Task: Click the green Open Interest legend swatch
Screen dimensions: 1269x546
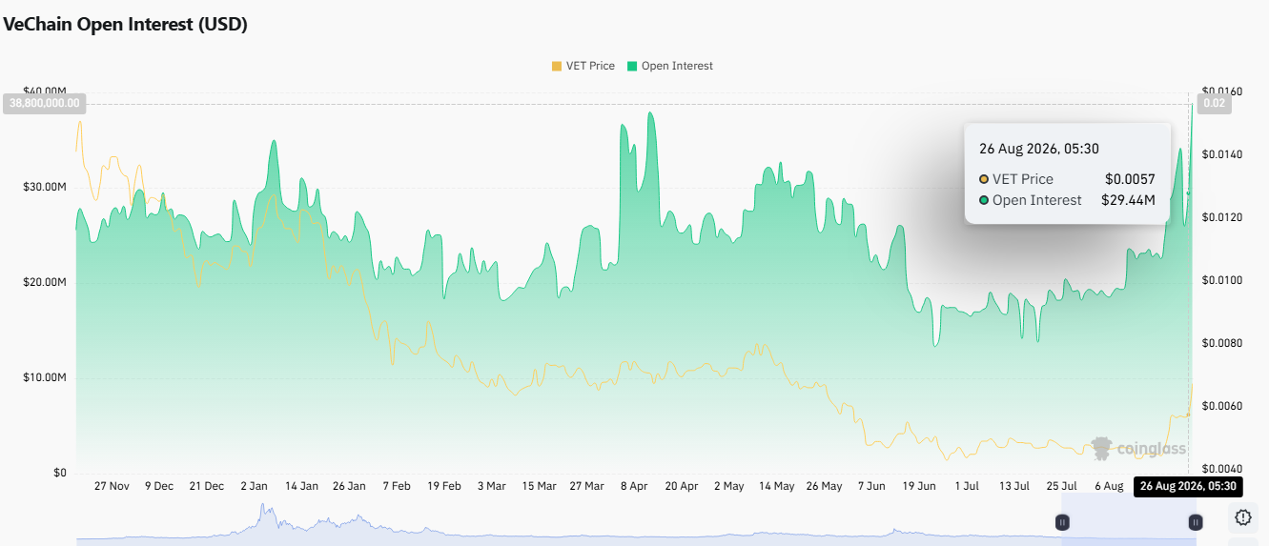Action: coord(631,66)
